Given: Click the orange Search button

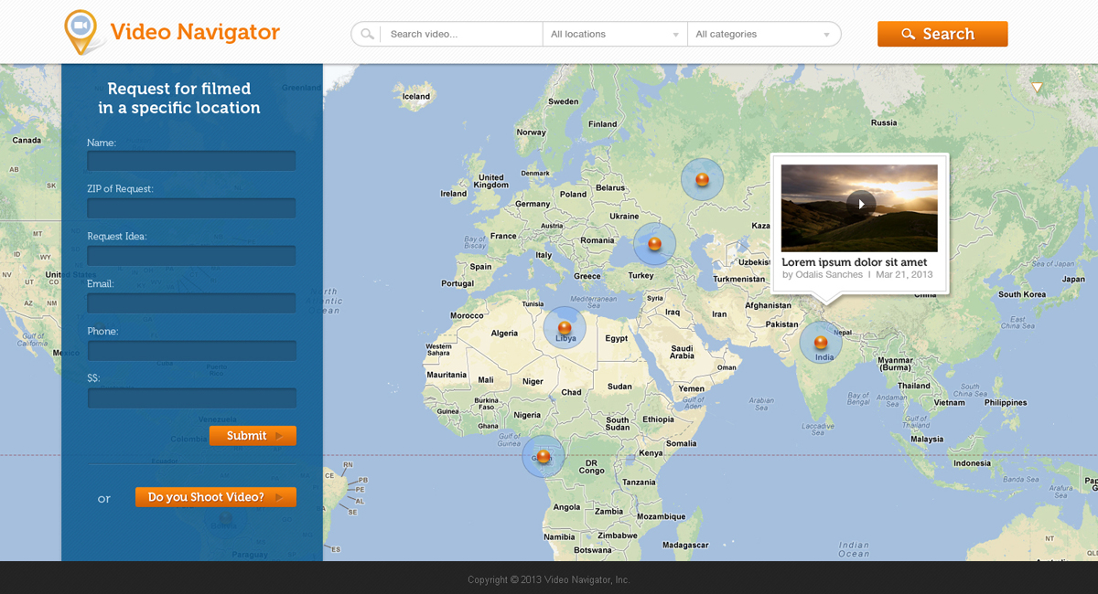Looking at the screenshot, I should (942, 34).
